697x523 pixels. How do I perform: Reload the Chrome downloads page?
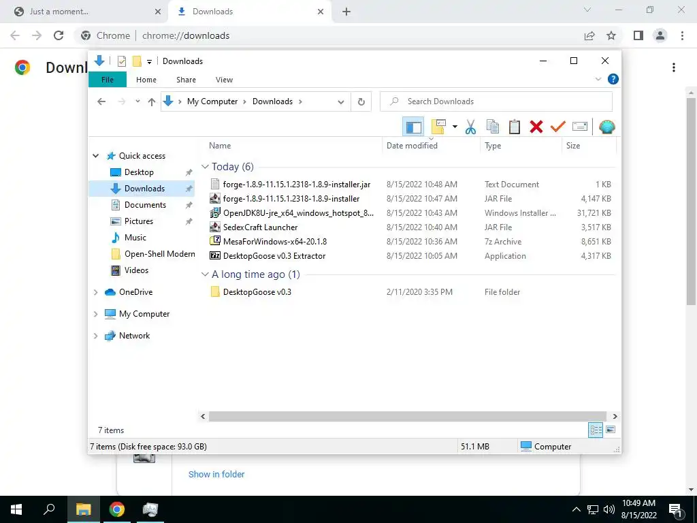[59, 35]
